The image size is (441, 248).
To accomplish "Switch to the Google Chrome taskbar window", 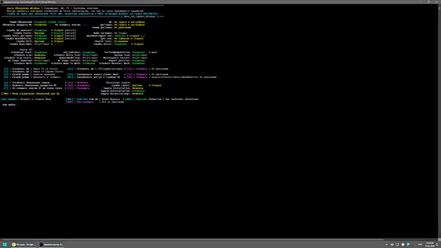I will 23,245.
